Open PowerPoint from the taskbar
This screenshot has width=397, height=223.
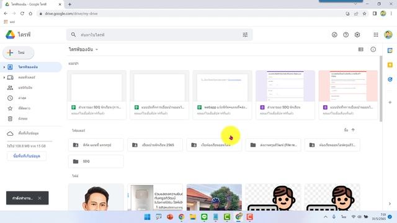tap(170, 217)
